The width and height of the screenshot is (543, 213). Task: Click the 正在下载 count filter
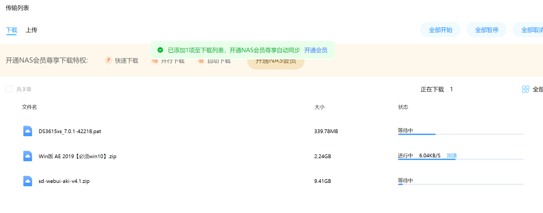click(436, 89)
